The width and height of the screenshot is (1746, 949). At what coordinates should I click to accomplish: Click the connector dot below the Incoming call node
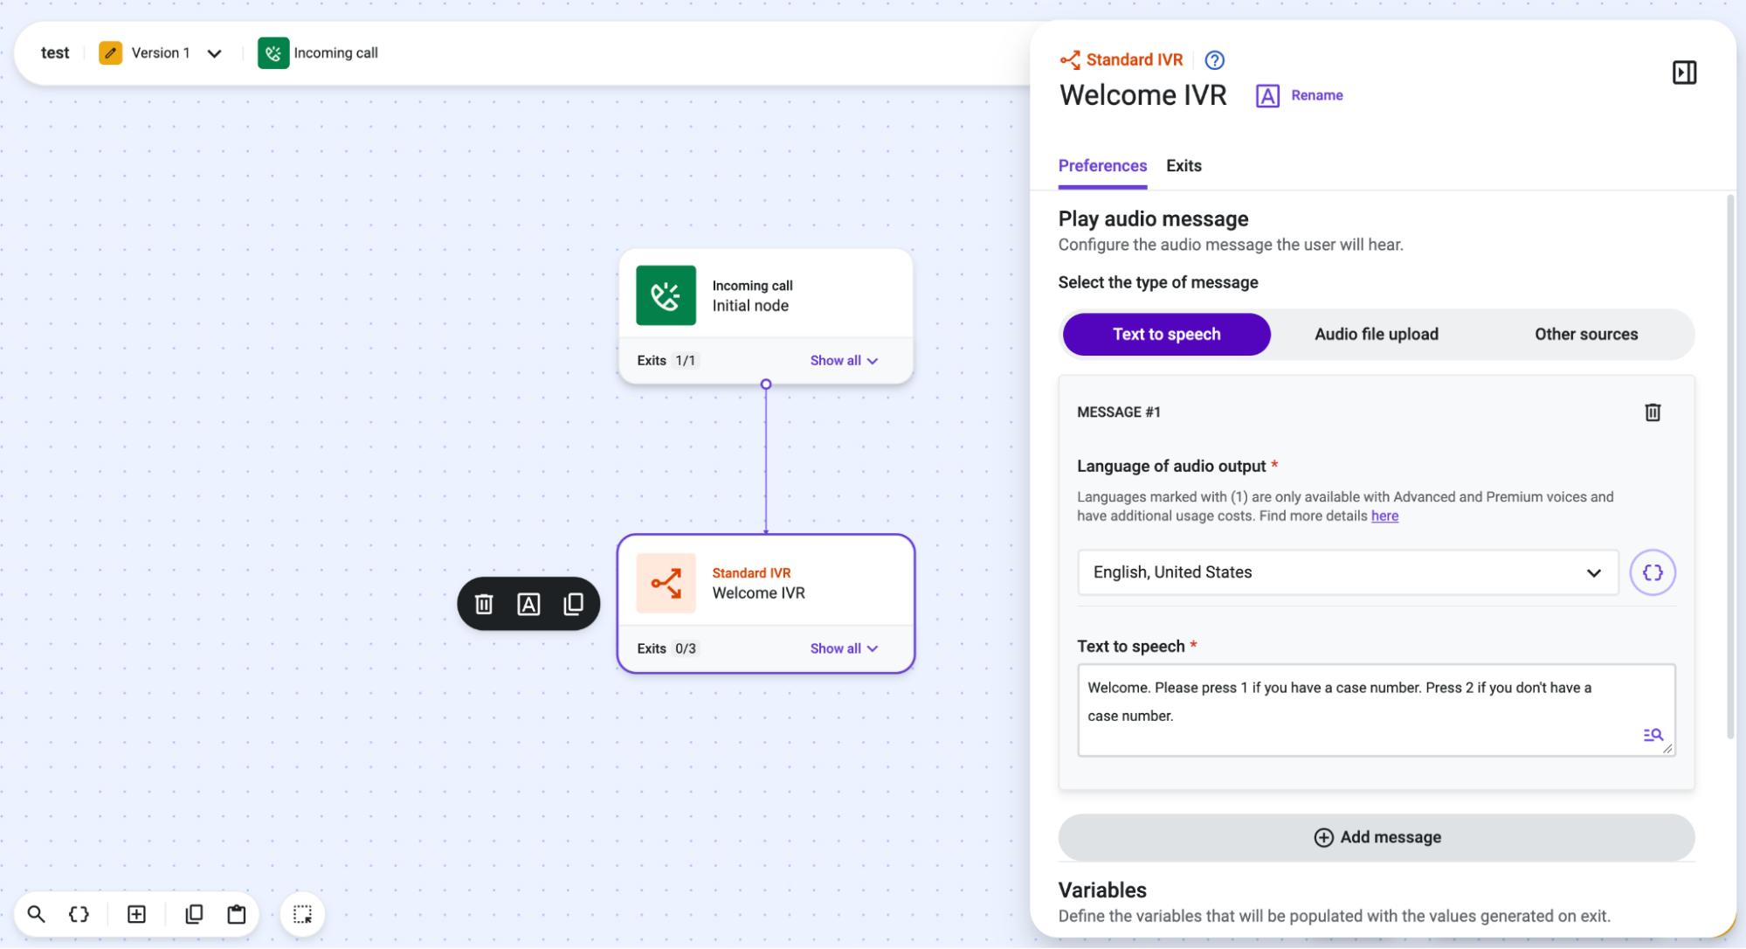pos(766,384)
